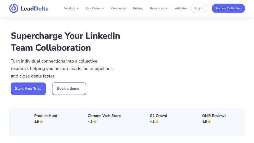Click the OMR Reviews star icon
Image resolution: width=254 pixels, height=143 pixels.
coord(210,122)
